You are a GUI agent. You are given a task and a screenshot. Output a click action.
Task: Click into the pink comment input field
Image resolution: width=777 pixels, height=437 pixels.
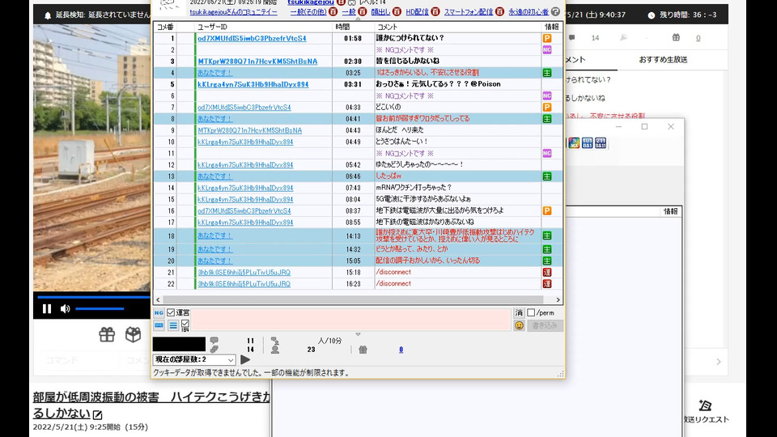350,320
